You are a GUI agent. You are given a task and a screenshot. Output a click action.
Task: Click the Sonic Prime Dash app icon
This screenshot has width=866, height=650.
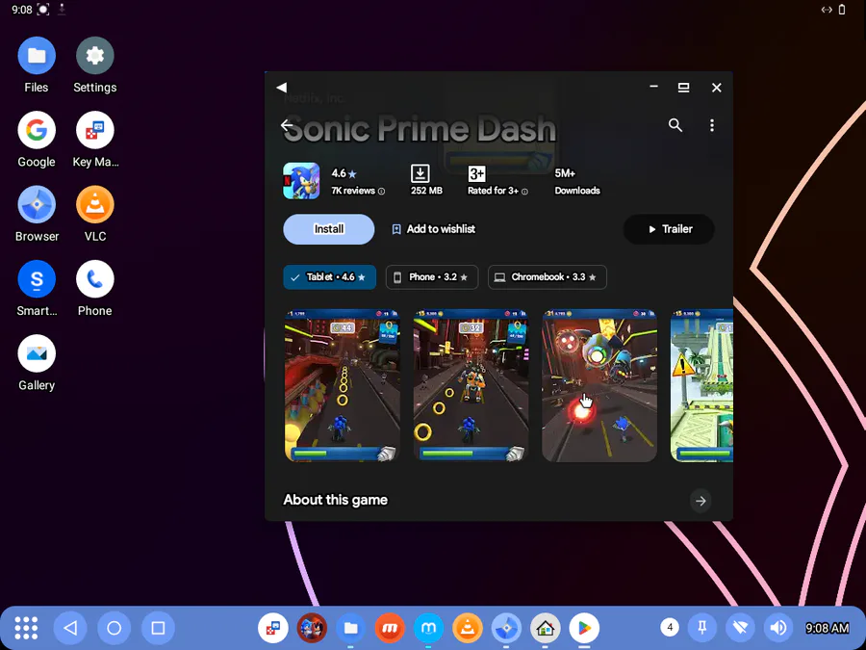(301, 181)
